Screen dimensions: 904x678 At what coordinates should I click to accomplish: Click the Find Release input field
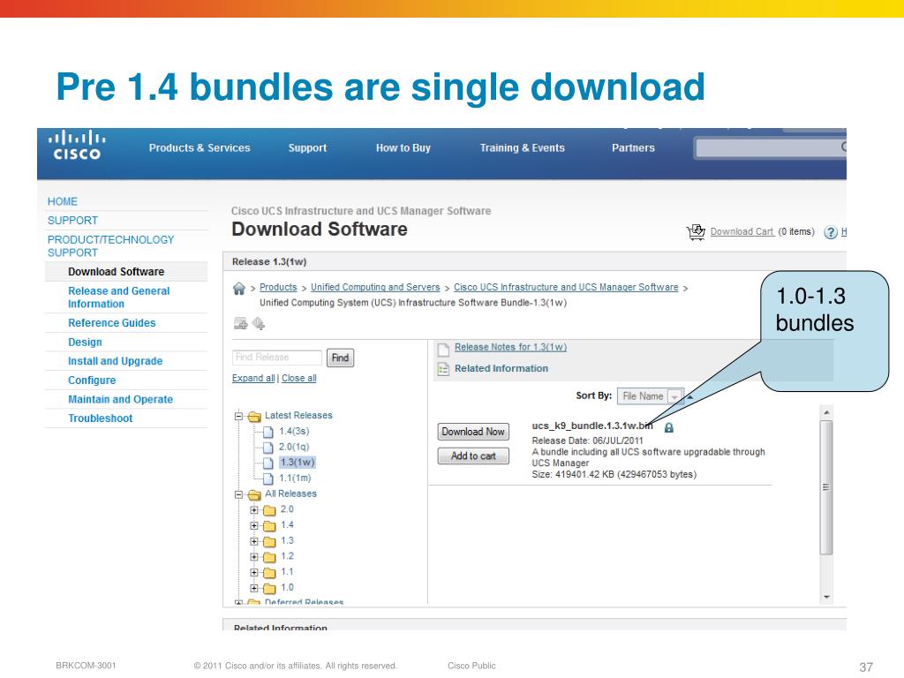(276, 358)
